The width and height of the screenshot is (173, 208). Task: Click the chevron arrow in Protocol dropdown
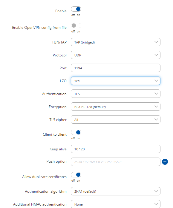pyautogui.click(x=156, y=55)
